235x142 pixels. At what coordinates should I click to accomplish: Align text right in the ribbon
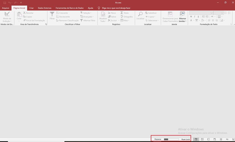[x=216, y=20]
